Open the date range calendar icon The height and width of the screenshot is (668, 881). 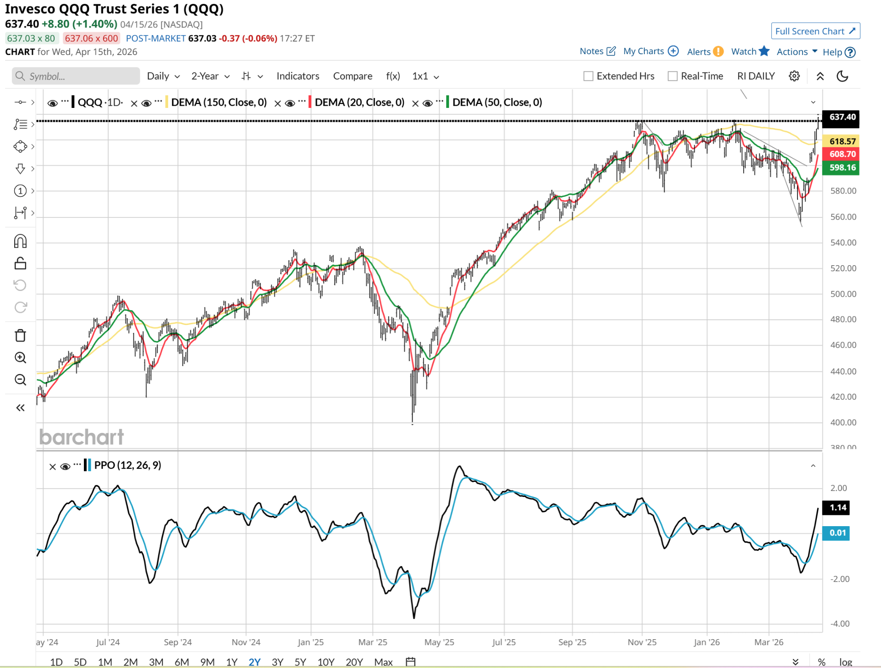[410, 662]
